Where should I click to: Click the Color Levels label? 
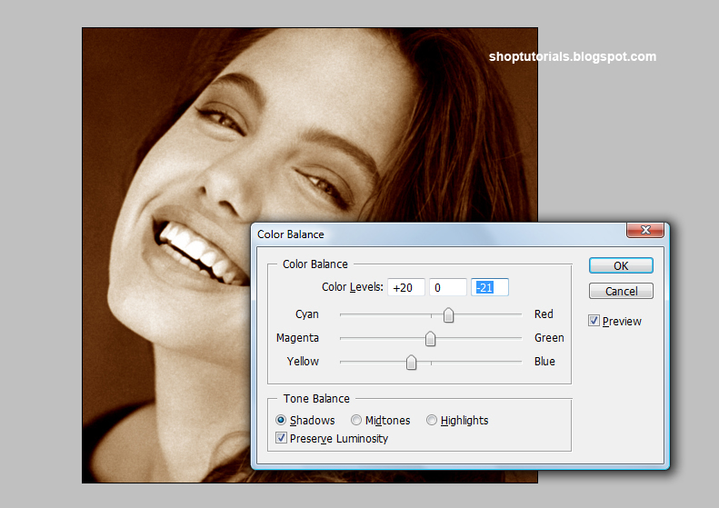point(352,287)
